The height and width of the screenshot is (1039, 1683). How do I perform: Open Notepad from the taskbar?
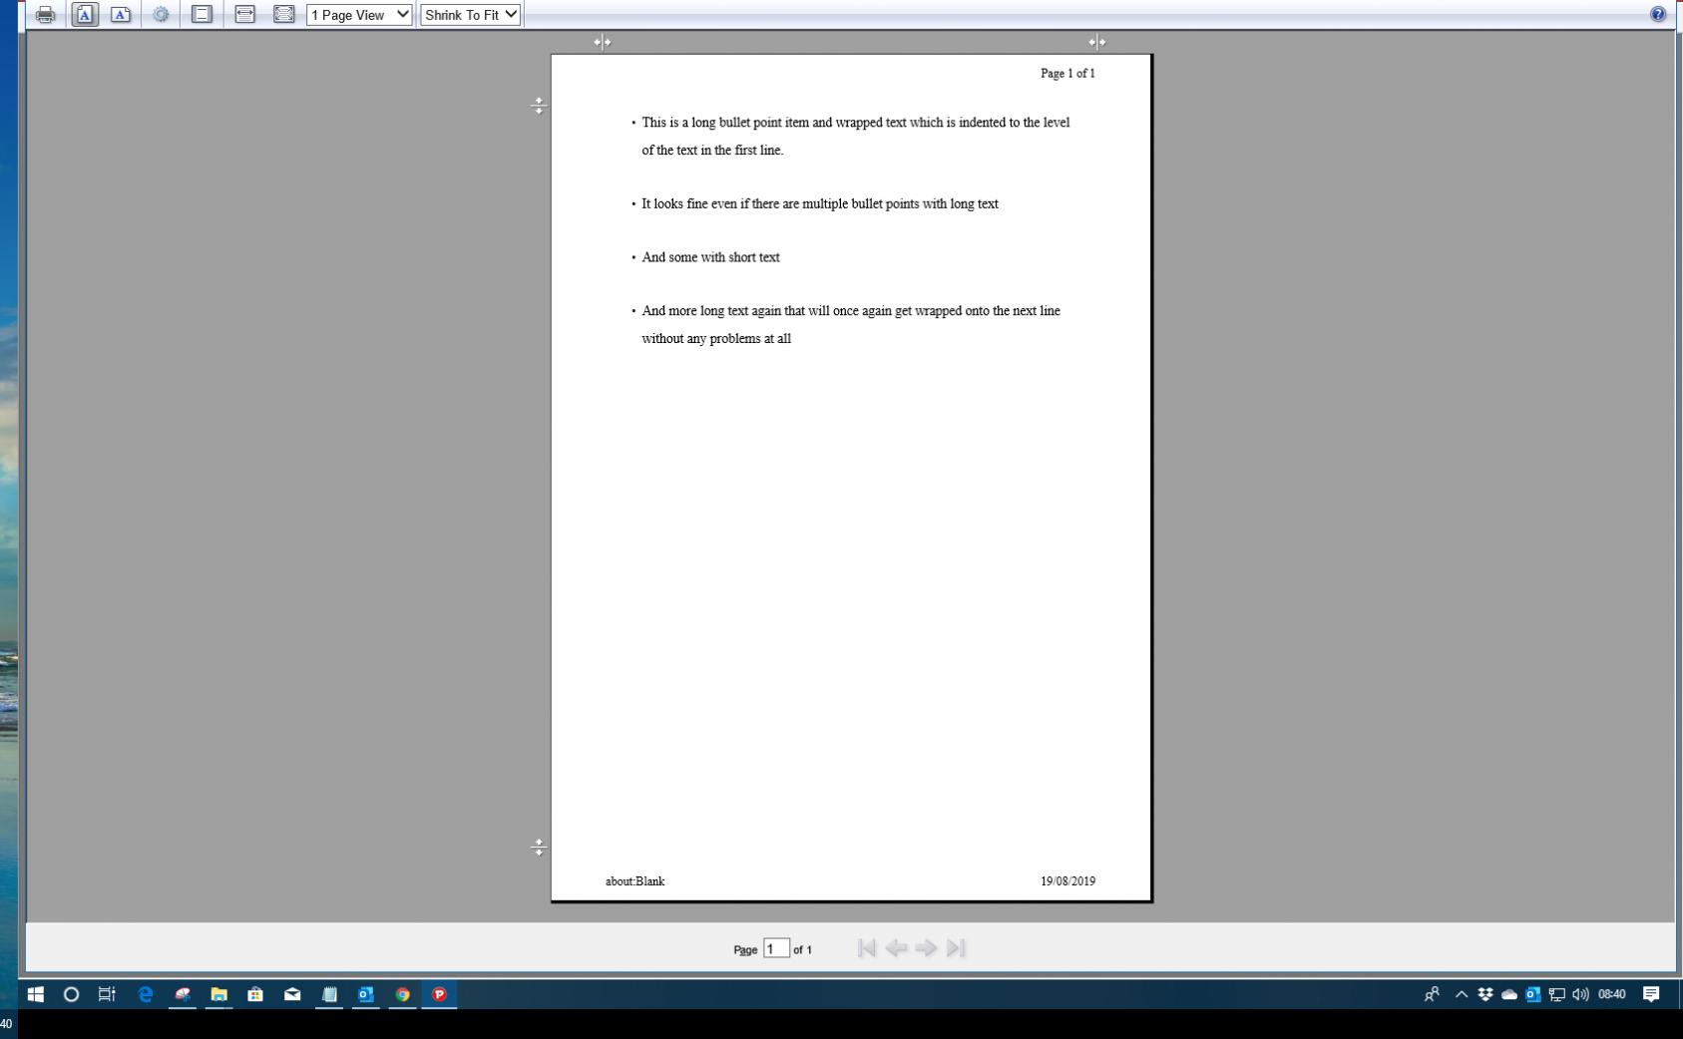(329, 994)
